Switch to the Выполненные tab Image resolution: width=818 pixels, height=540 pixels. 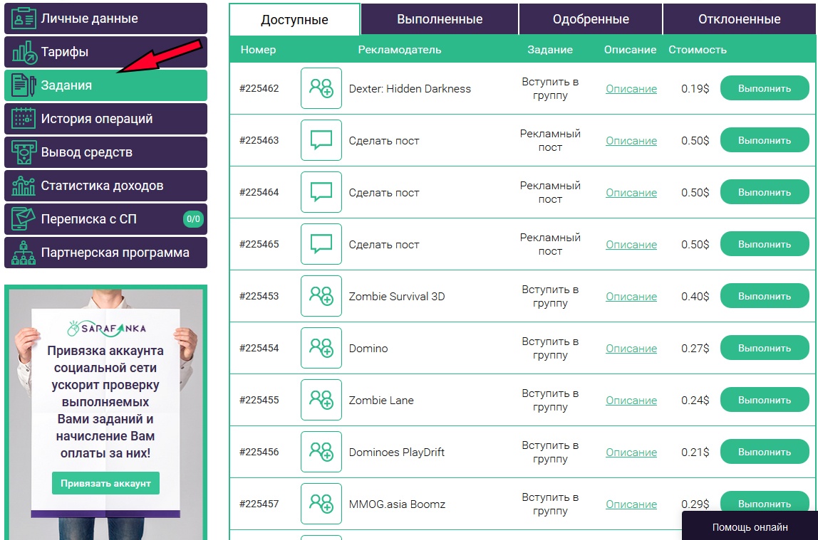[x=440, y=19]
